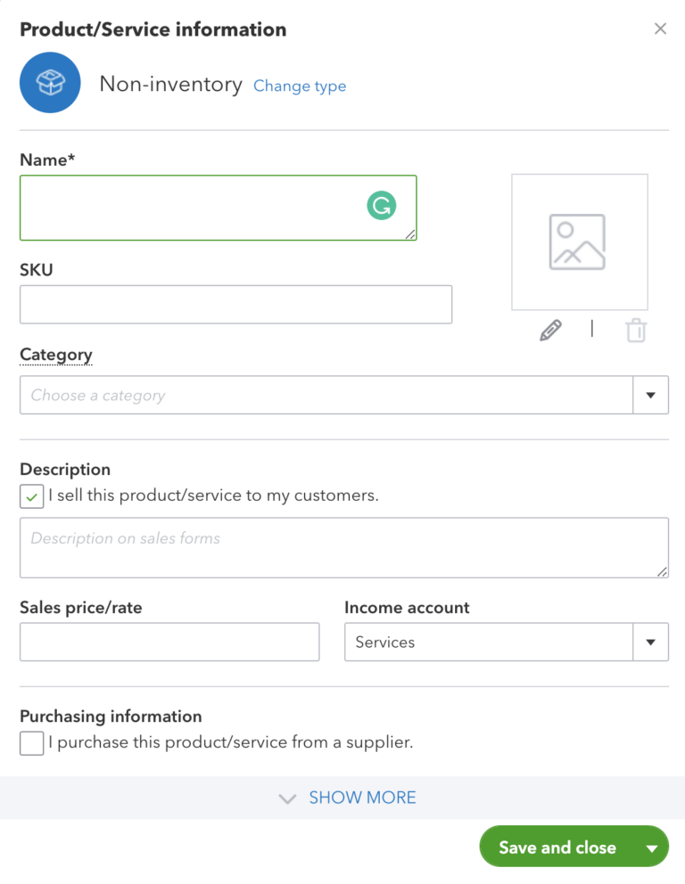The image size is (685, 884).
Task: Open Grammarly suggestions in the Name field
Action: 382,205
